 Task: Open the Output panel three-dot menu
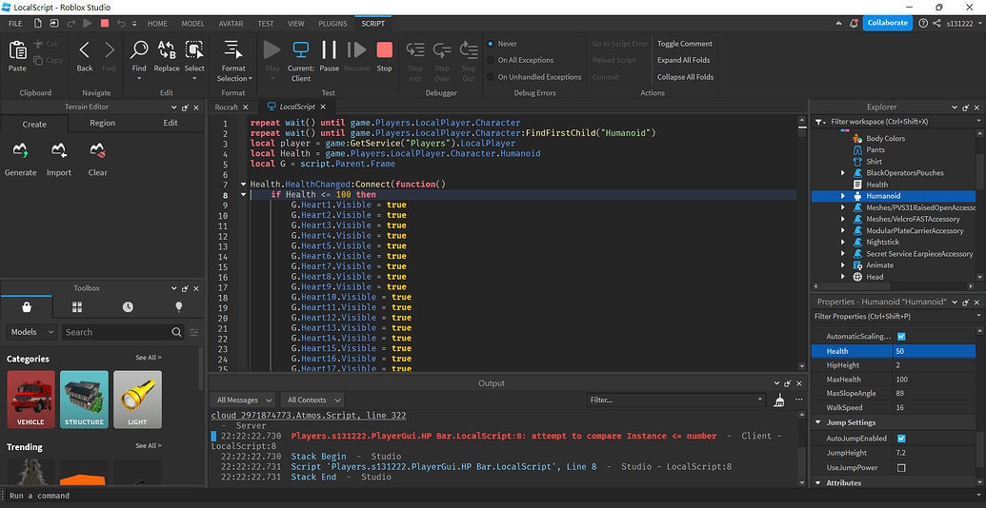point(798,400)
